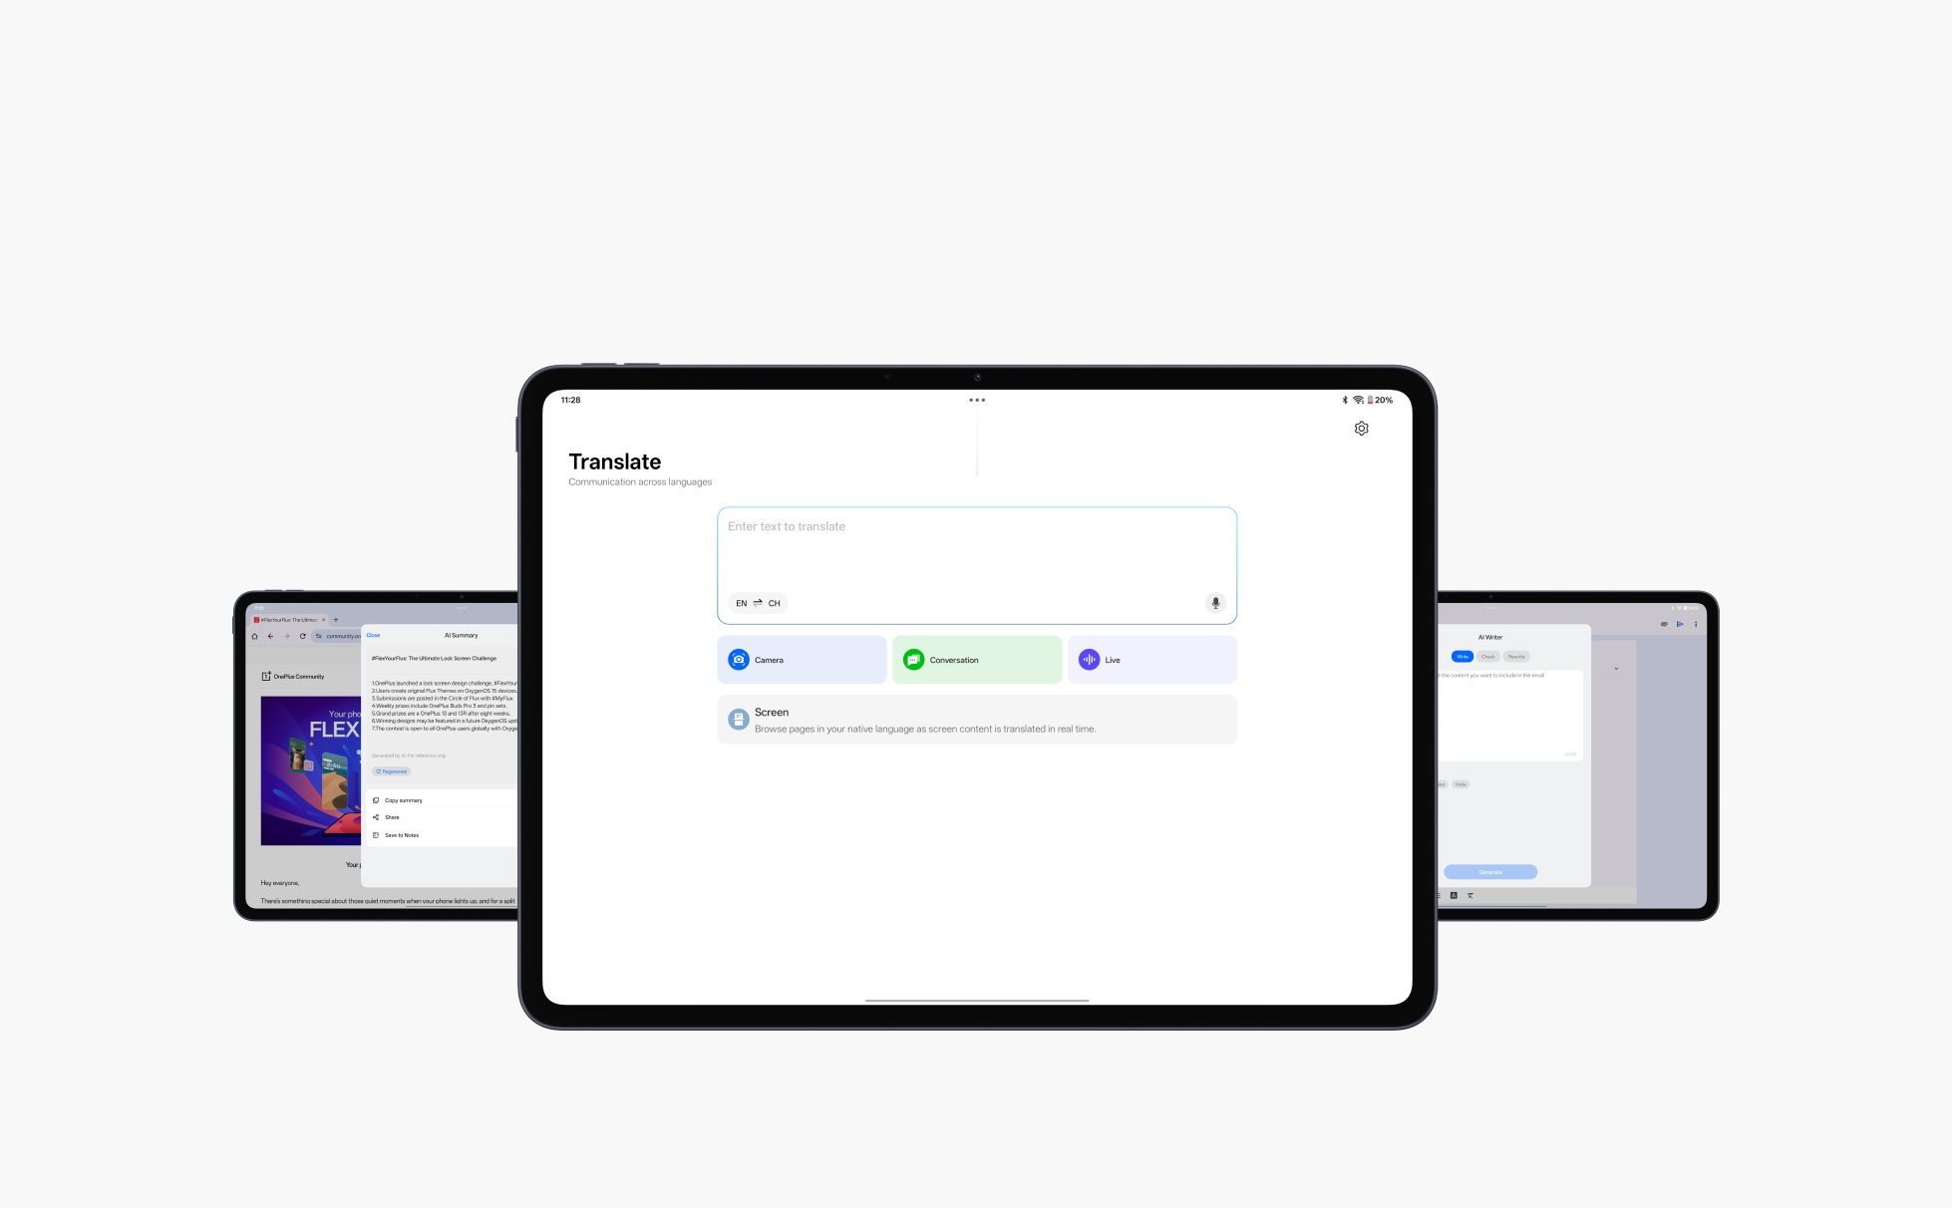Start Conversation translation mode

976,660
